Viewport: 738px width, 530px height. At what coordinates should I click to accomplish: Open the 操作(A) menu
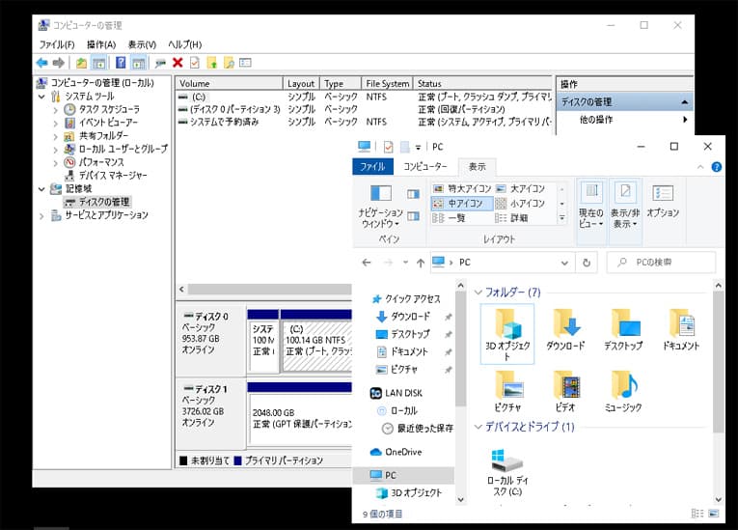click(x=100, y=44)
